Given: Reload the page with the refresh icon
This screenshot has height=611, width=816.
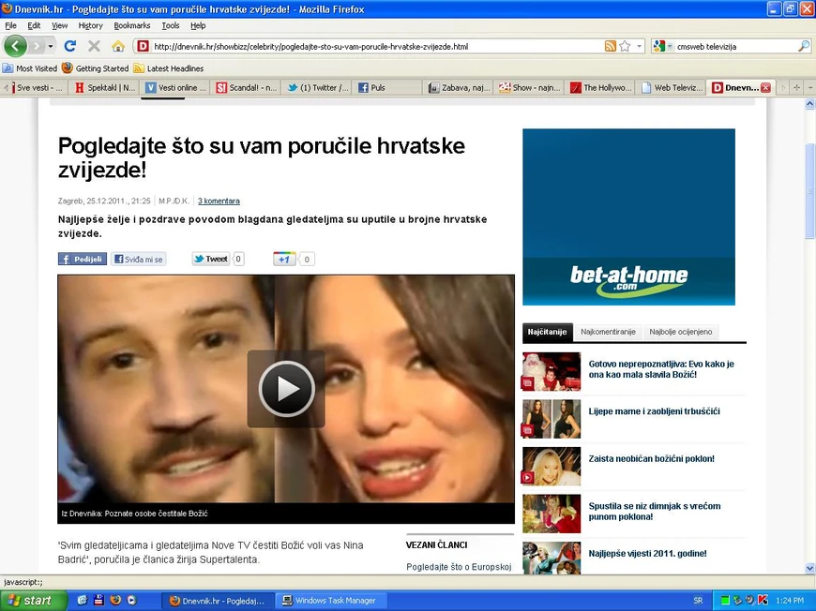Looking at the screenshot, I should [x=69, y=46].
